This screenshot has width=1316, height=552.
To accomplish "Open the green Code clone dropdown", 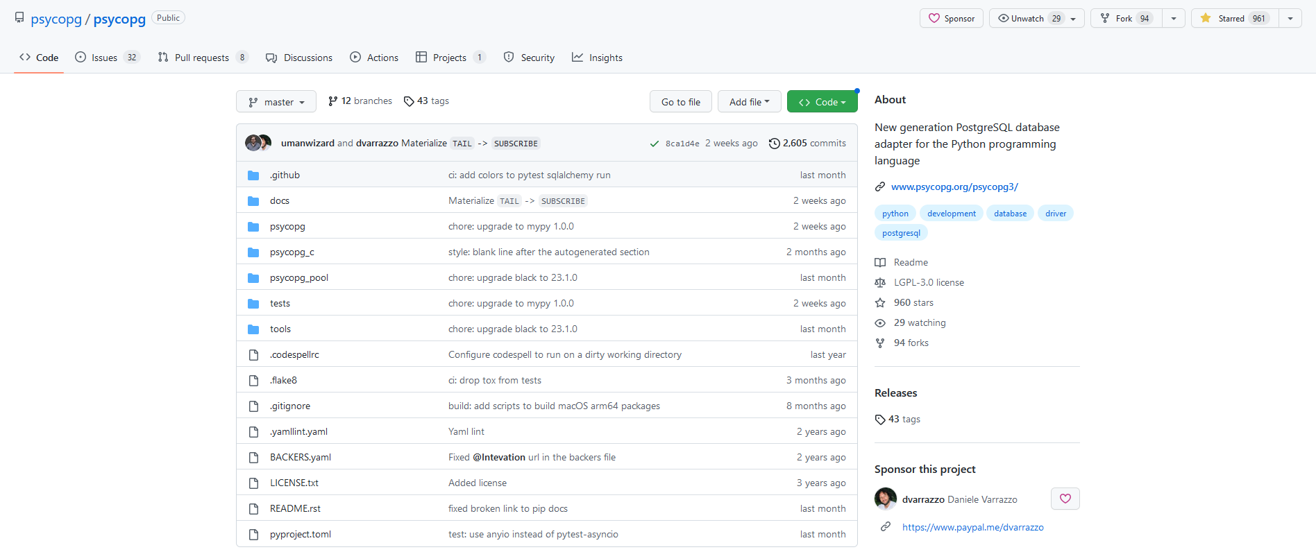I will (x=822, y=101).
